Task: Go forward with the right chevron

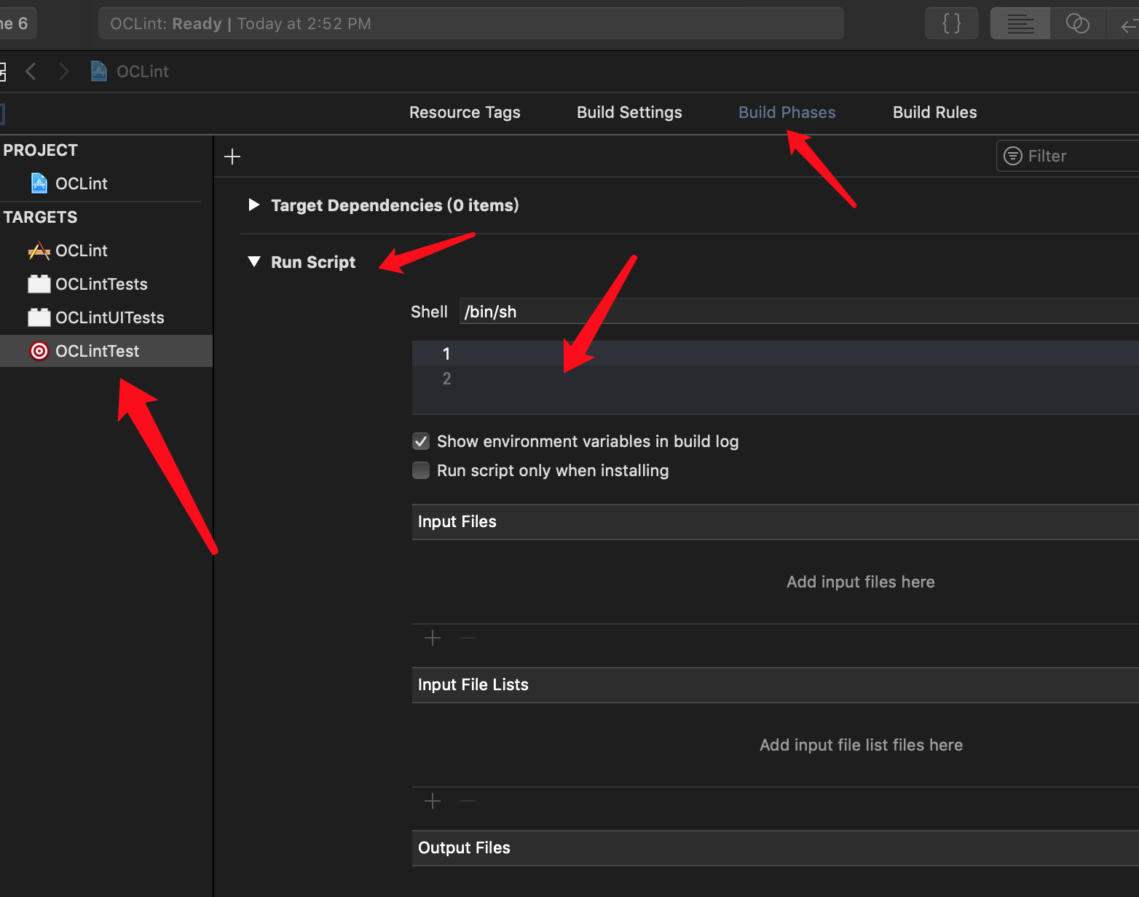Action: [x=64, y=71]
